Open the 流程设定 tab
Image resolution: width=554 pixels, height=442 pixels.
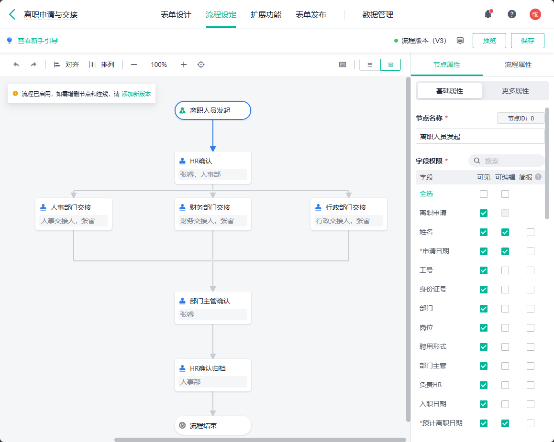[x=221, y=14]
